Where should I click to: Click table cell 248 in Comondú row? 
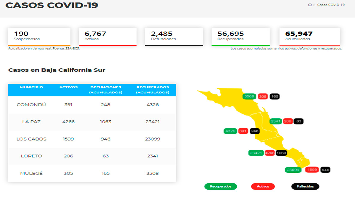coord(106,105)
